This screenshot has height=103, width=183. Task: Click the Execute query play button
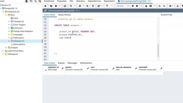point(137,6)
